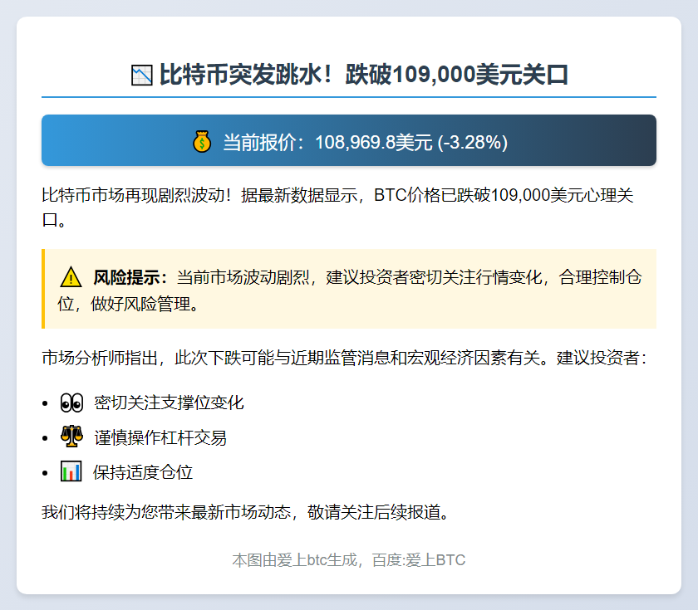Toggle the blue price quote banner

coord(349,140)
